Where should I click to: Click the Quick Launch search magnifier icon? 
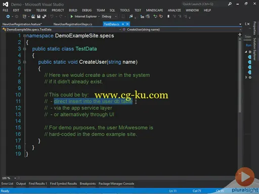[x=230, y=4]
